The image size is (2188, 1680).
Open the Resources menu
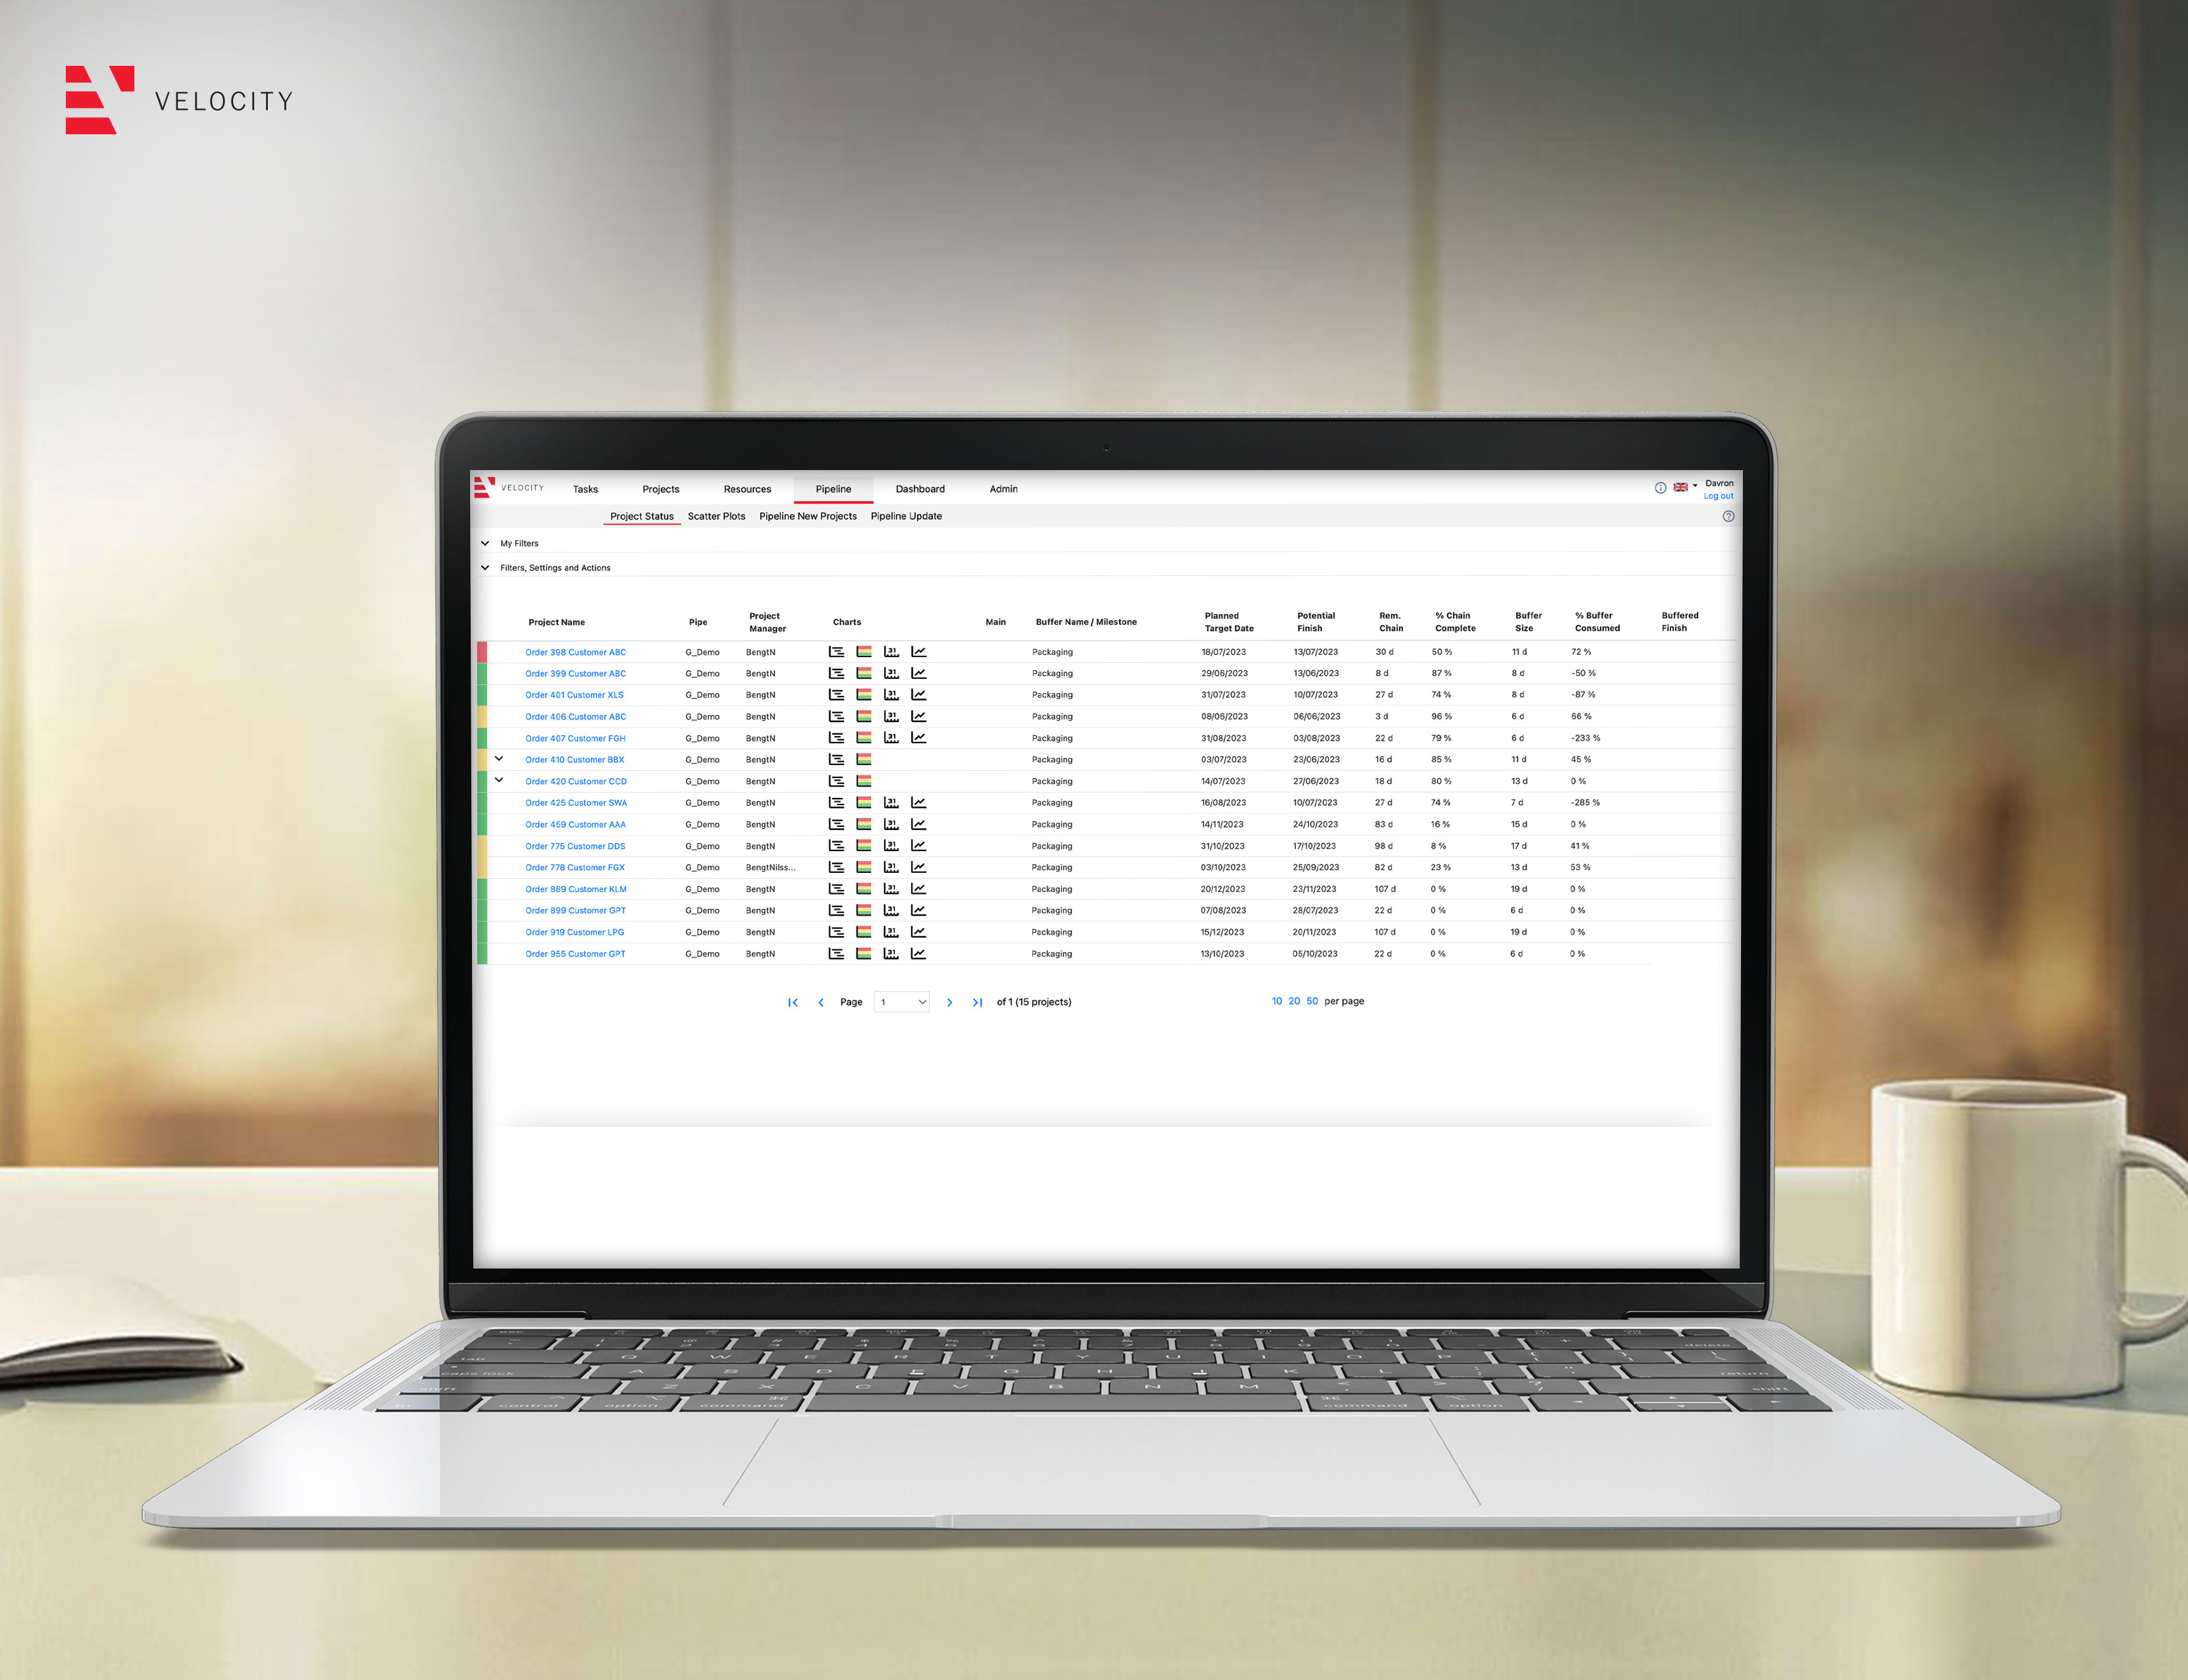pyautogui.click(x=748, y=489)
